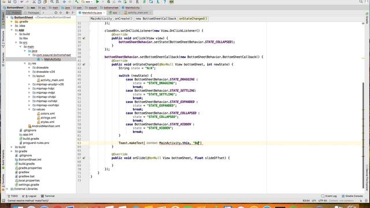Click the scroll from source icon in Project panel
The image size is (370, 208).
pos(56,13)
